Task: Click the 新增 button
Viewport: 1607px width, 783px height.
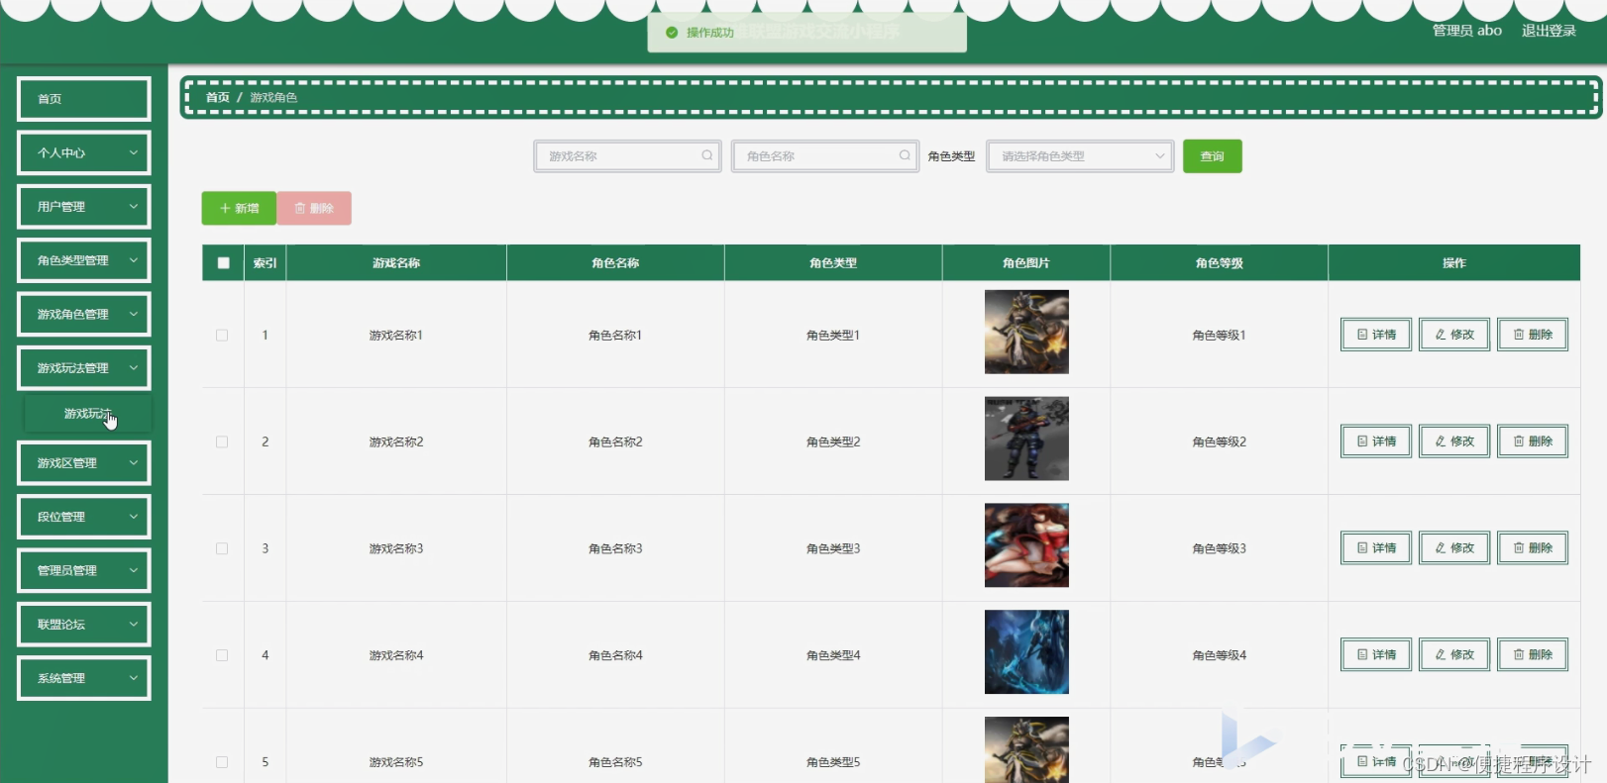Action: coord(239,208)
